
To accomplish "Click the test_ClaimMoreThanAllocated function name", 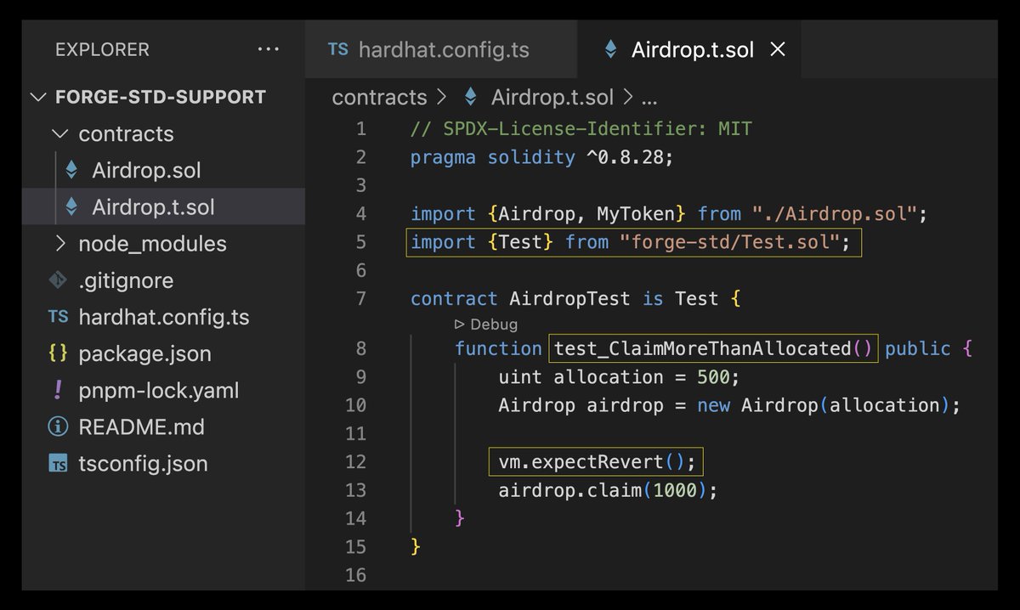I will [x=702, y=348].
